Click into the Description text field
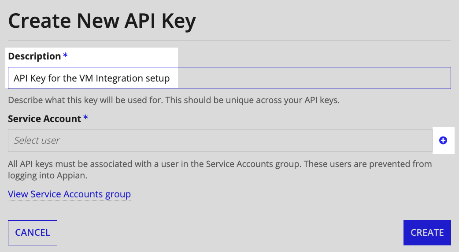 click(x=229, y=78)
